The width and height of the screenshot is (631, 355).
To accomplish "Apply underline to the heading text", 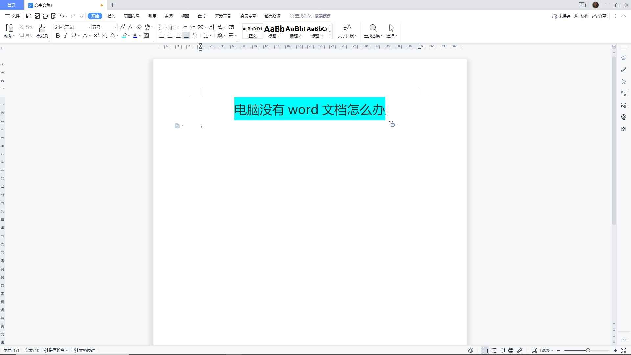I will coord(73,36).
